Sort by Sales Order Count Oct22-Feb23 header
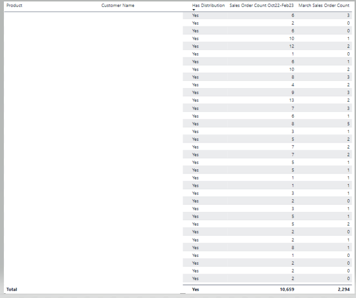 tap(262, 5)
